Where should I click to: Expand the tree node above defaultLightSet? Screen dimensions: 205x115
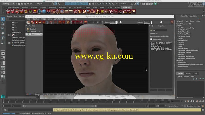coord(9,35)
